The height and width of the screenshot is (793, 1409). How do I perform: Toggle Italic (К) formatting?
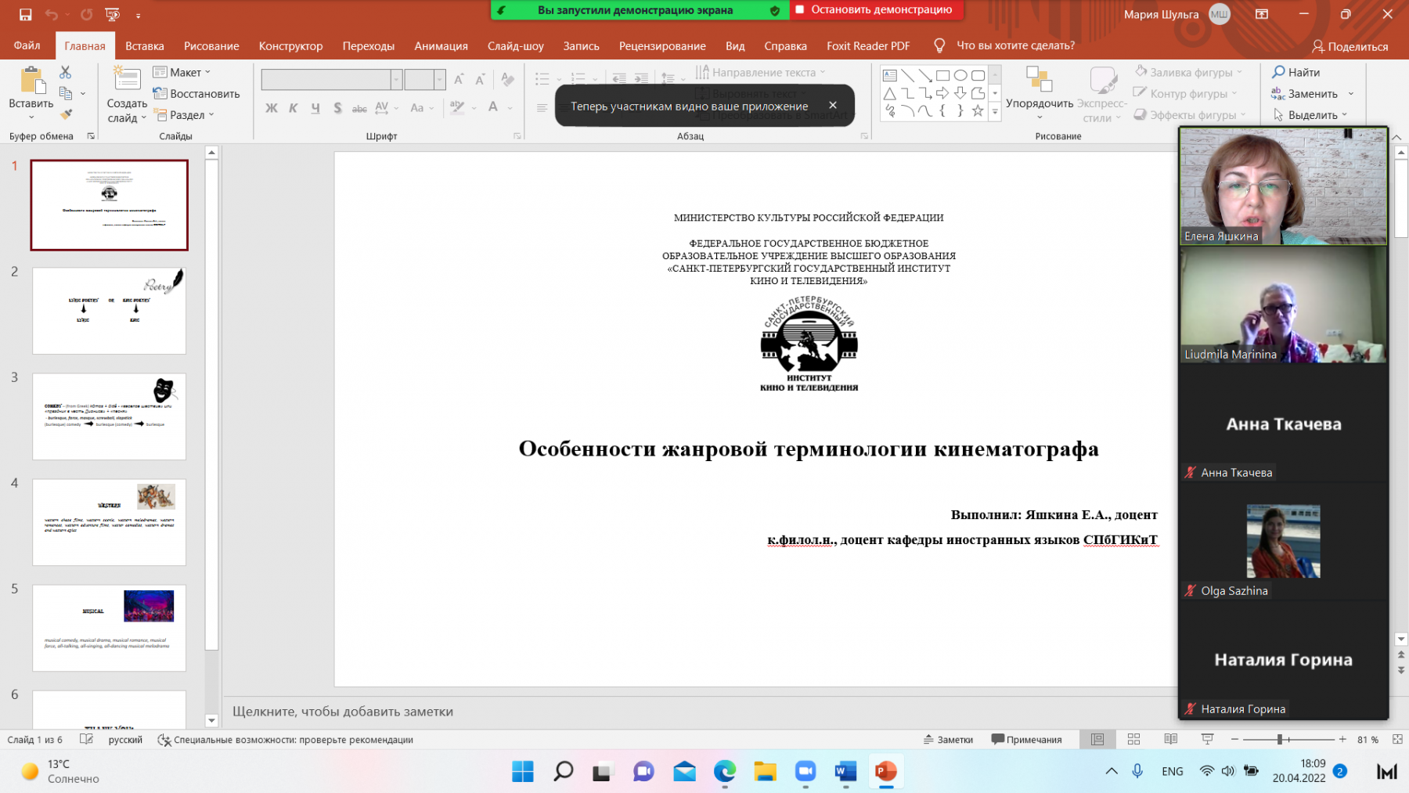tap(293, 108)
